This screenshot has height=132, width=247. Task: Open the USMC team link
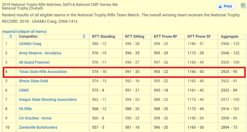[24, 90]
